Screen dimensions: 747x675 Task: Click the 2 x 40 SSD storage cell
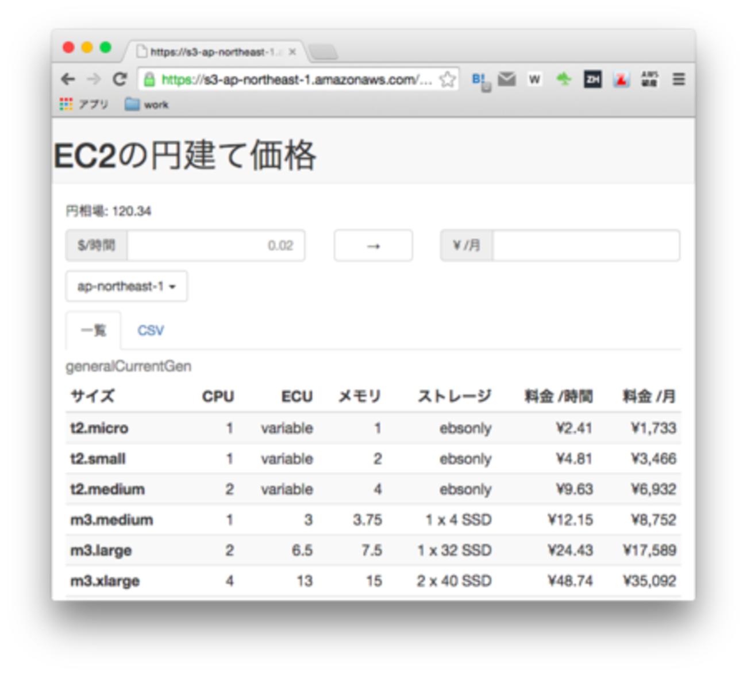(455, 581)
